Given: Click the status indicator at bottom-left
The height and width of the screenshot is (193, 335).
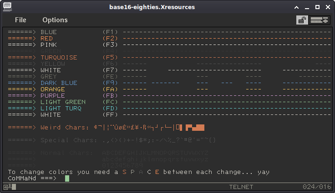Looking at the screenshot, I should click(10, 187).
